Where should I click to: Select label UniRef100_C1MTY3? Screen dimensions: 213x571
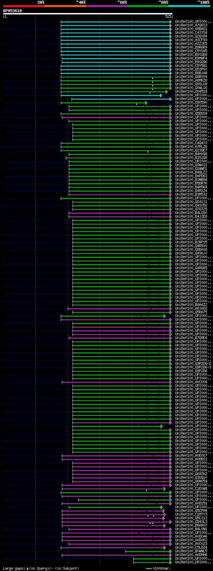[191, 514]
